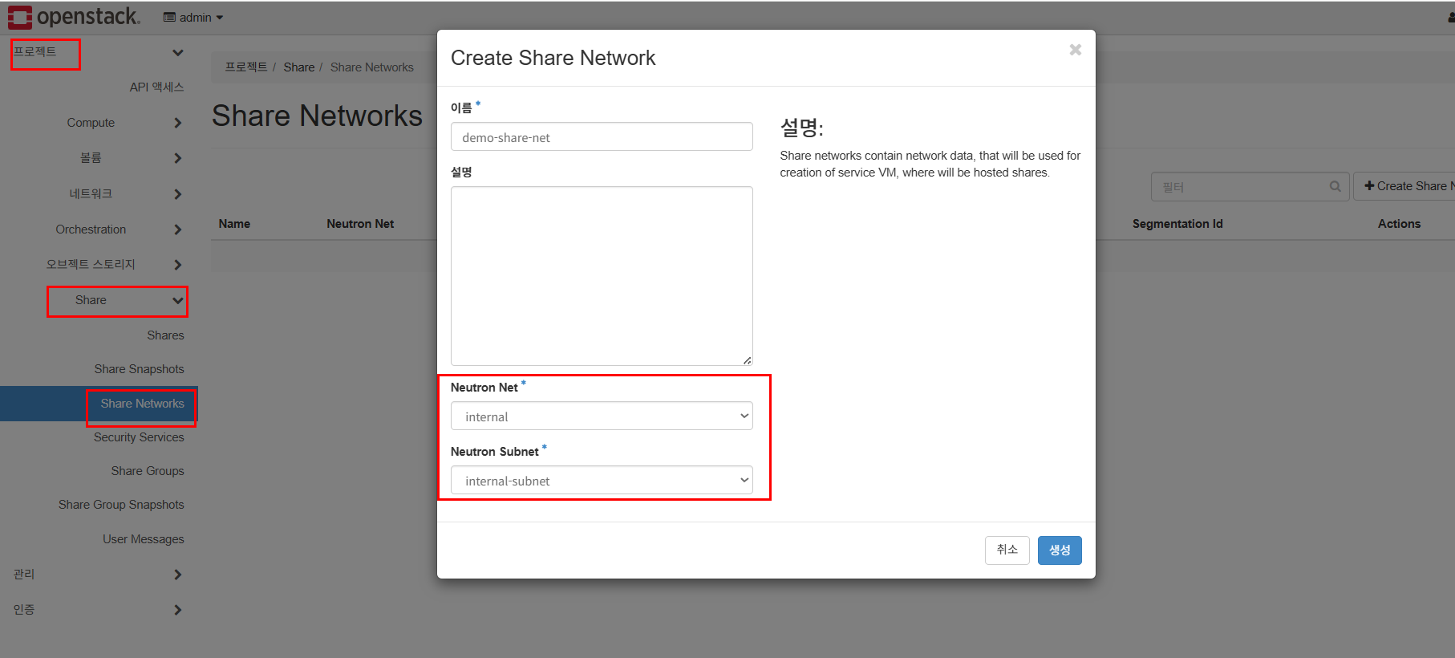This screenshot has width=1455, height=658.
Task: Open Share Groups page
Action: pyautogui.click(x=148, y=471)
